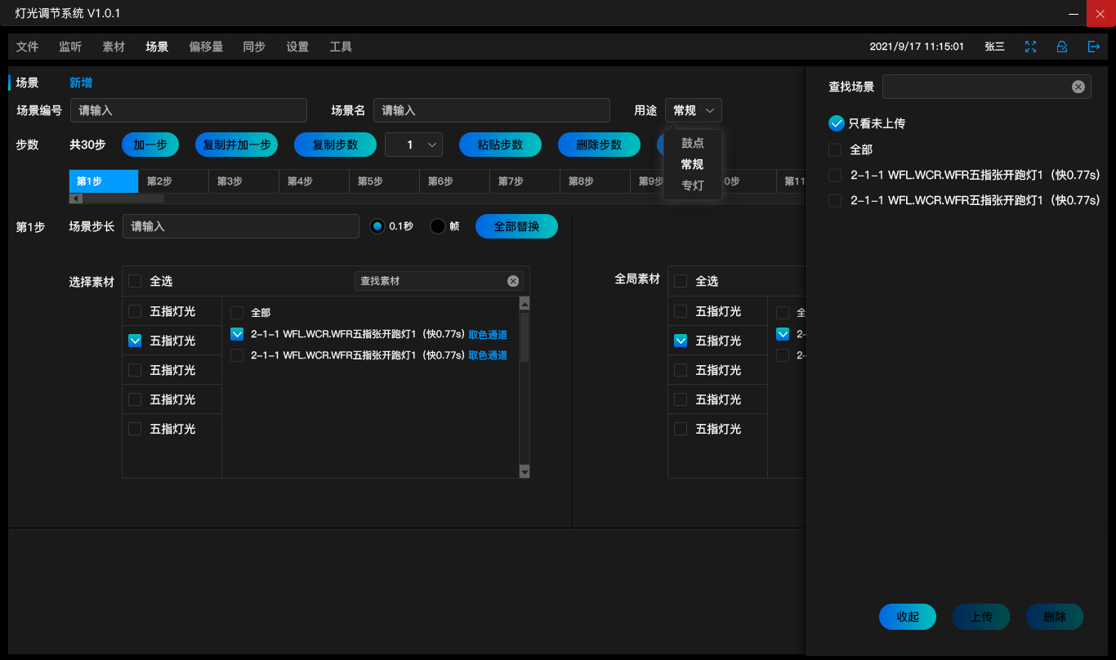Toggle fullscreen mode icon in top bar
Screen dimensions: 1116x660
(x=1031, y=47)
